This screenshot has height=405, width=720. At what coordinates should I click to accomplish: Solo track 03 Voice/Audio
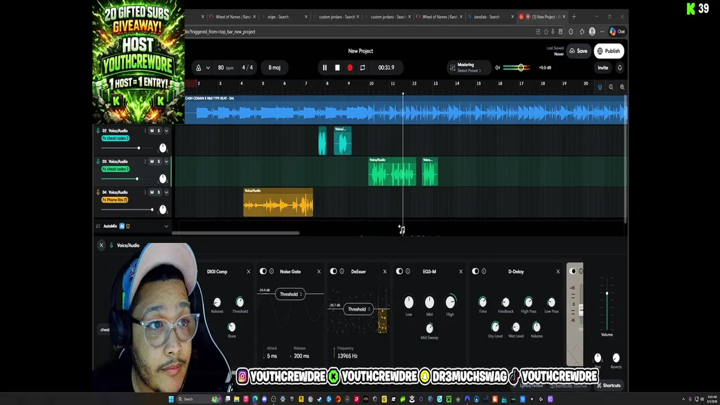(x=159, y=161)
